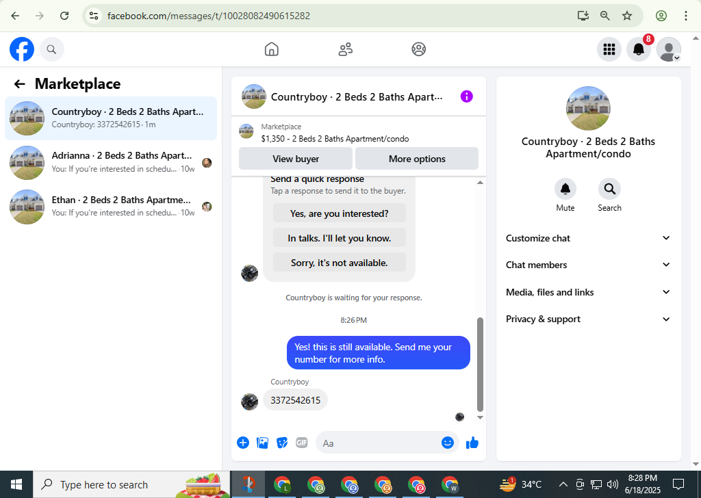Open the Facebook menu grid icon

coord(609,49)
